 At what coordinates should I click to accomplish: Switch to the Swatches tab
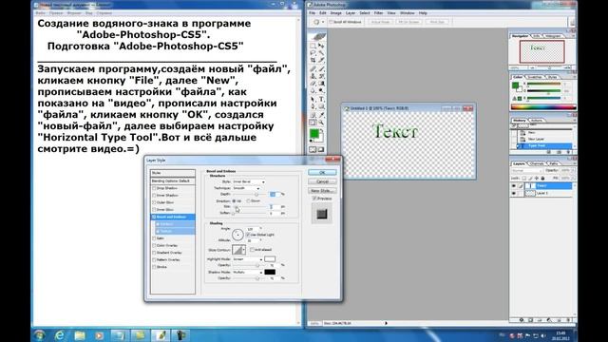(535, 77)
